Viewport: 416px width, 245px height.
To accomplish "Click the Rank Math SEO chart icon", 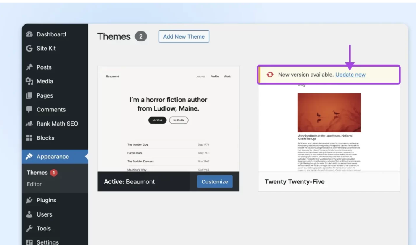I will point(29,124).
